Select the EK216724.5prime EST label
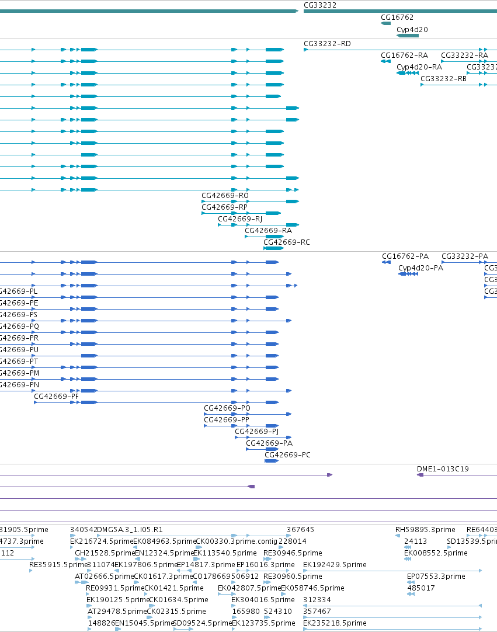 (102, 541)
